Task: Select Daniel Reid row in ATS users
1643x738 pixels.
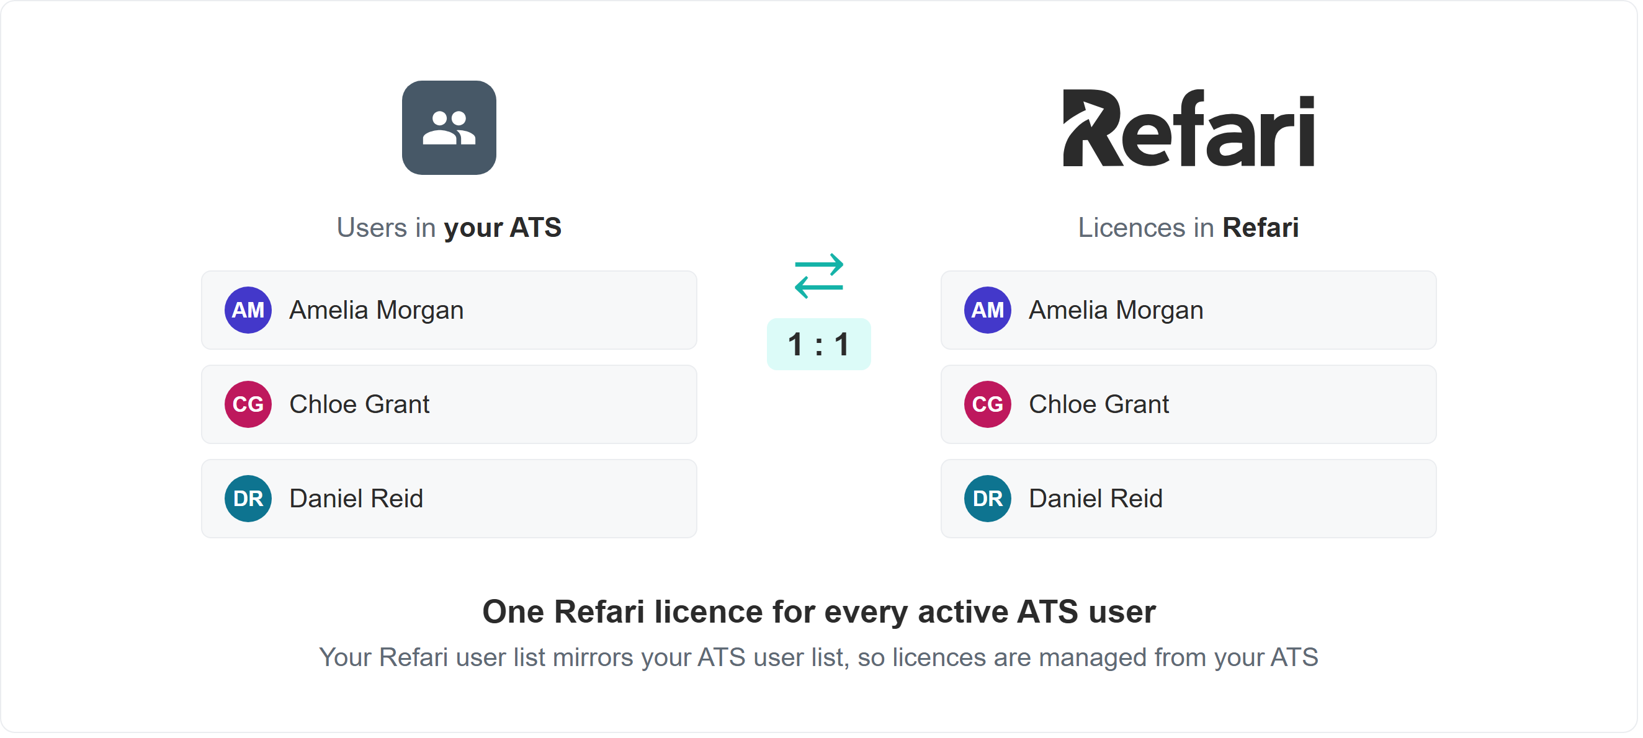Action: tap(449, 499)
